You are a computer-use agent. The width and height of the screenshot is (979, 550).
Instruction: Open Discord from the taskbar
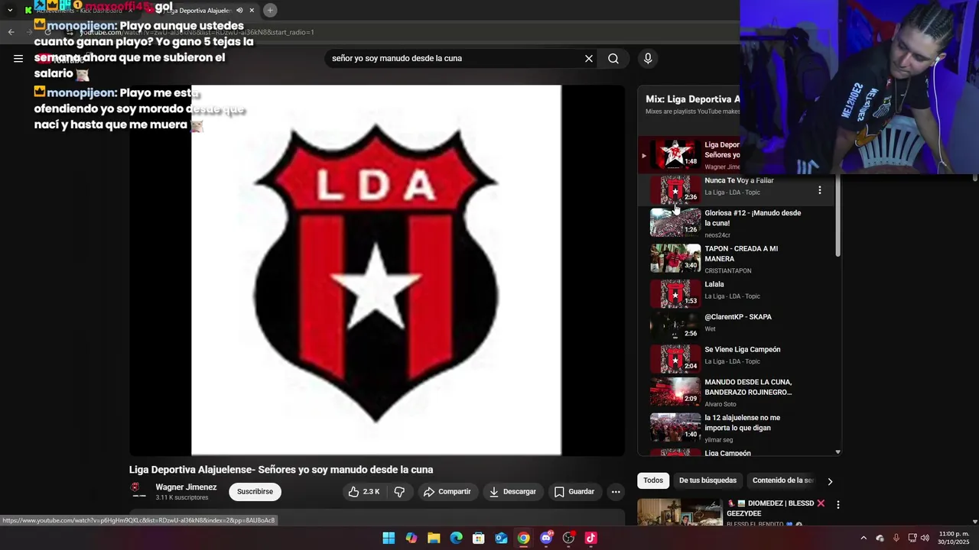546,538
